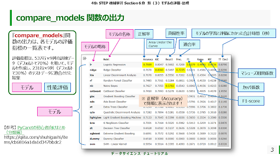Click the 'モデルの学習と評価にかかった合計時間（秒）' label

coord(234,33)
